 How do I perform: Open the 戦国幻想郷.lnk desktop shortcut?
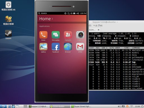[8, 6]
